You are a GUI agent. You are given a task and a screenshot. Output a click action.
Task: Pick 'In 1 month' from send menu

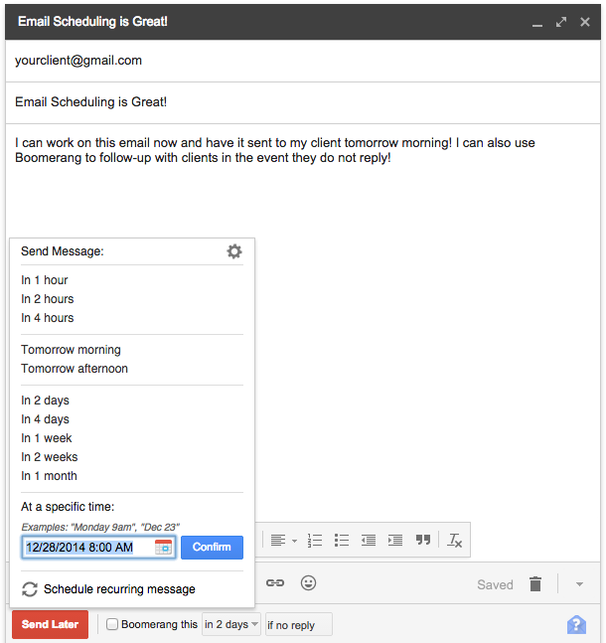(x=49, y=476)
